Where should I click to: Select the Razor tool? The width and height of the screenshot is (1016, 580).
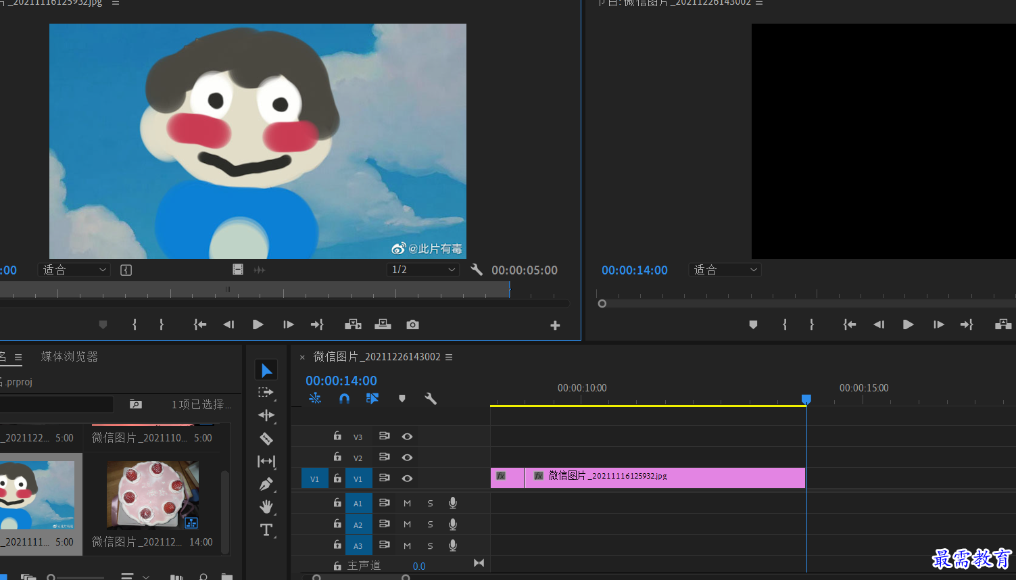[266, 439]
